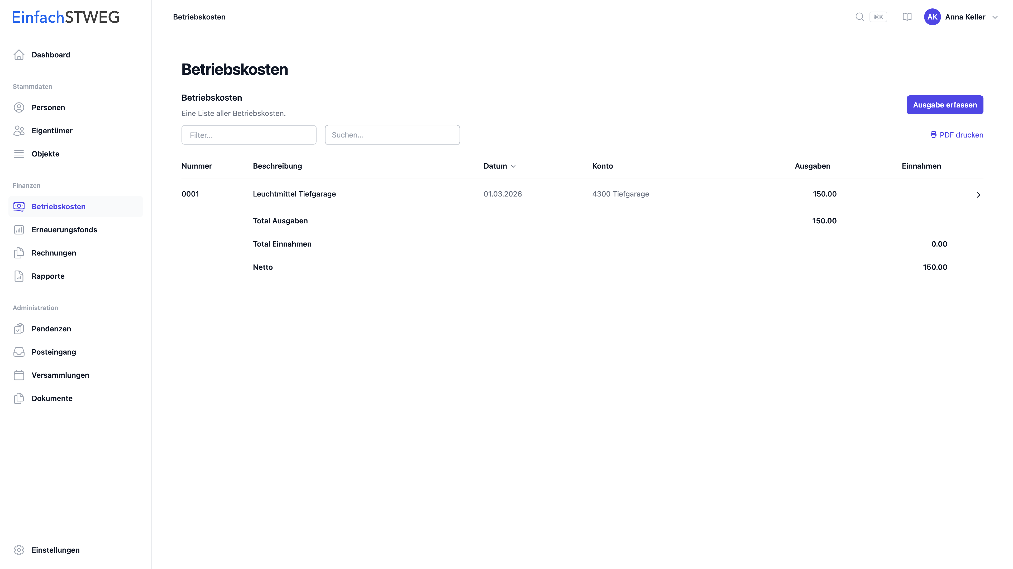
Task: Click the Rapporte report icon
Action: 19,276
